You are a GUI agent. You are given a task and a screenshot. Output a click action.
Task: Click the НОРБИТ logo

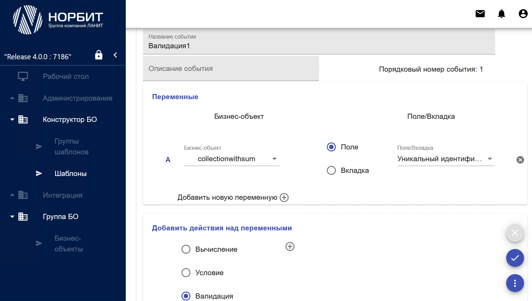[x=58, y=20]
